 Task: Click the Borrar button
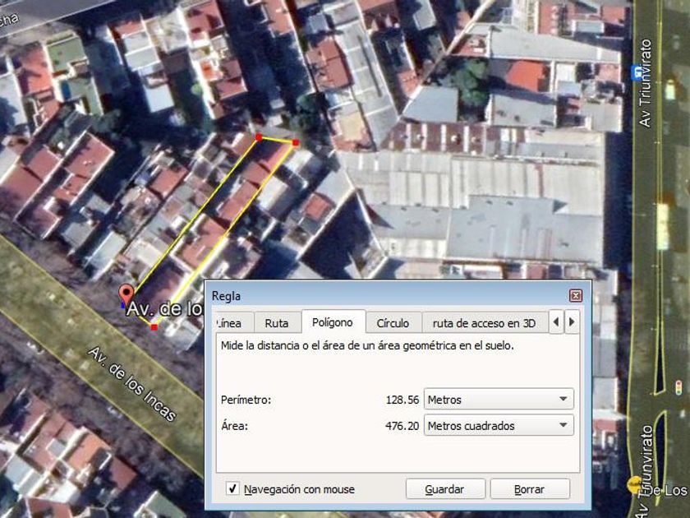(529, 489)
